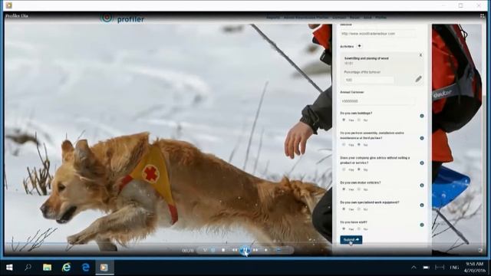Screen dimensions: 491x276
Task: Select No for Do you own buildings
Action: coord(359,120)
